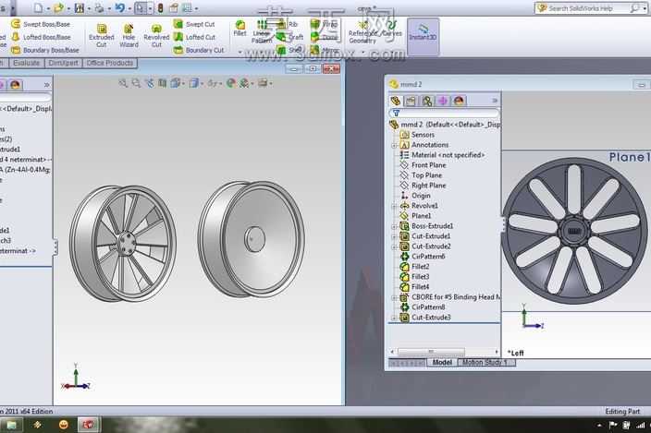The image size is (651, 433).
Task: Click the New document icon
Action: pyautogui.click(x=39, y=8)
